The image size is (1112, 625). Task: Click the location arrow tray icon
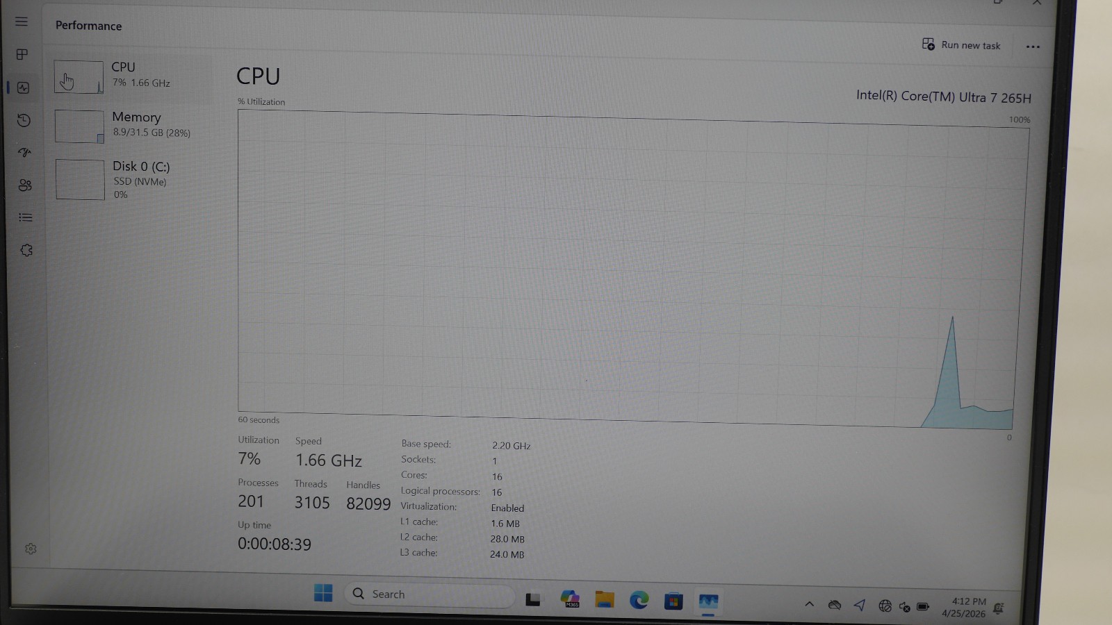click(860, 605)
